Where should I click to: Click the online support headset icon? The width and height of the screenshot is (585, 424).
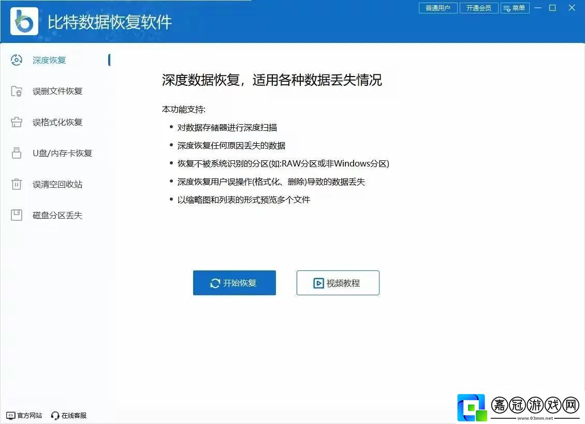click(55, 415)
